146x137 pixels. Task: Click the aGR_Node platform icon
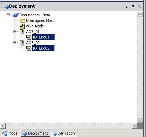tap(22, 26)
